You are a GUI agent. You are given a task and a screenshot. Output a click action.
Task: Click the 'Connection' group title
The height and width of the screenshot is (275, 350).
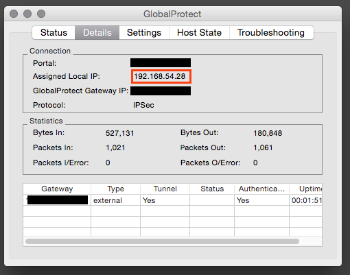pos(50,51)
